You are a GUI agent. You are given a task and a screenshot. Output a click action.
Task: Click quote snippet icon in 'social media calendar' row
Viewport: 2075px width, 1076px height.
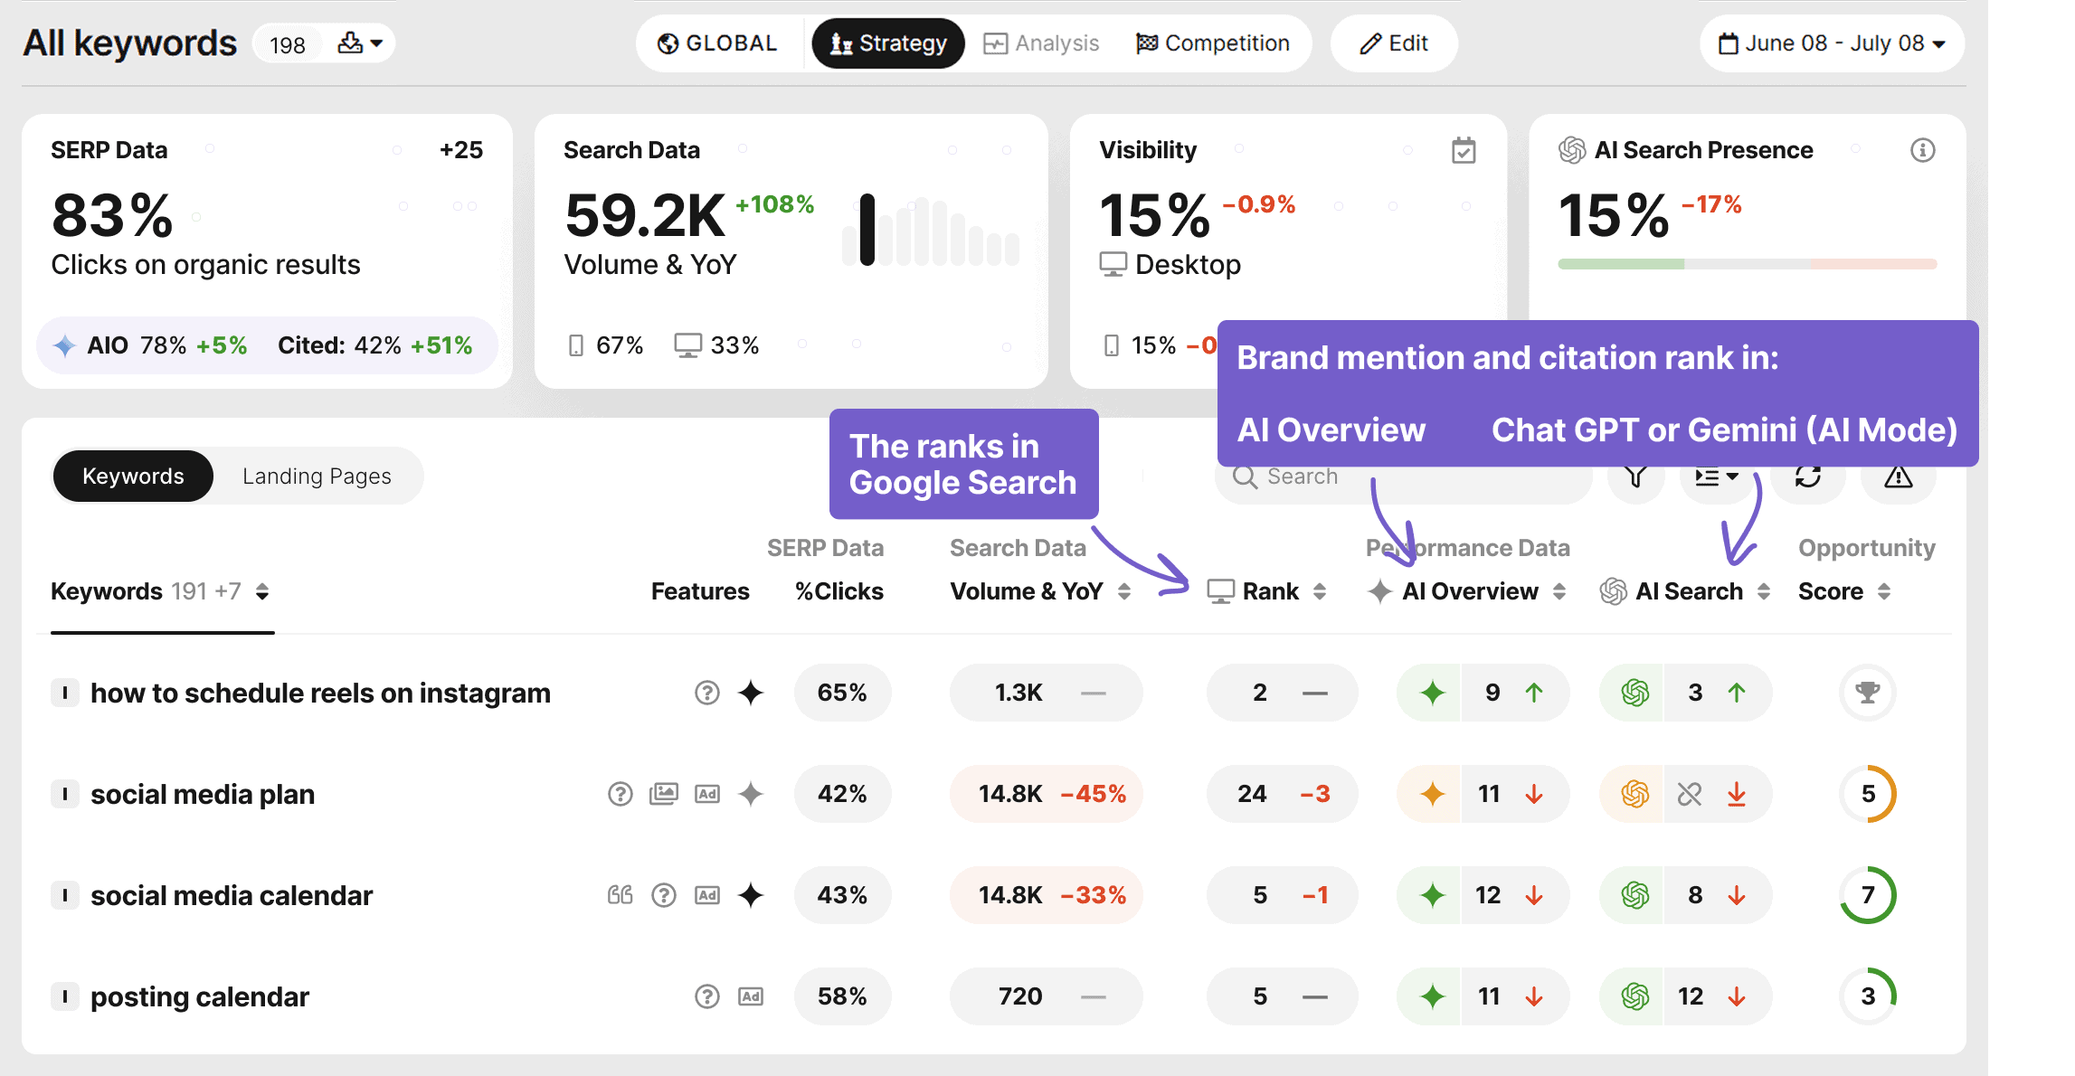pos(620,896)
